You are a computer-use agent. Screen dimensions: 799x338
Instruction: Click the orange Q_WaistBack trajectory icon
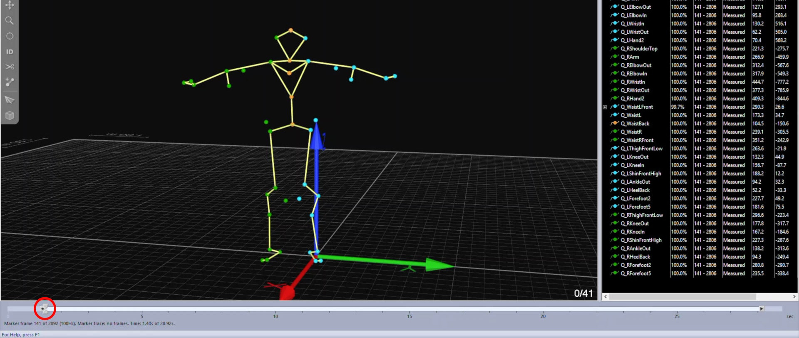pyautogui.click(x=615, y=123)
